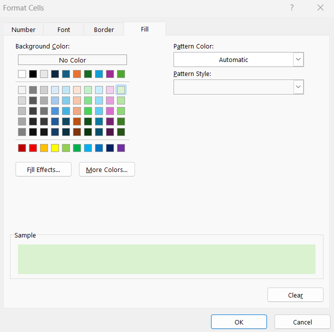Image resolution: width=334 pixels, height=332 pixels.
Task: Expand the Pattern Color dropdown arrow
Action: pos(298,59)
